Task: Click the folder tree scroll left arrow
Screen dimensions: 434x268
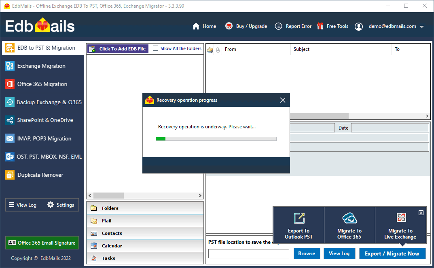Action: tap(90, 195)
